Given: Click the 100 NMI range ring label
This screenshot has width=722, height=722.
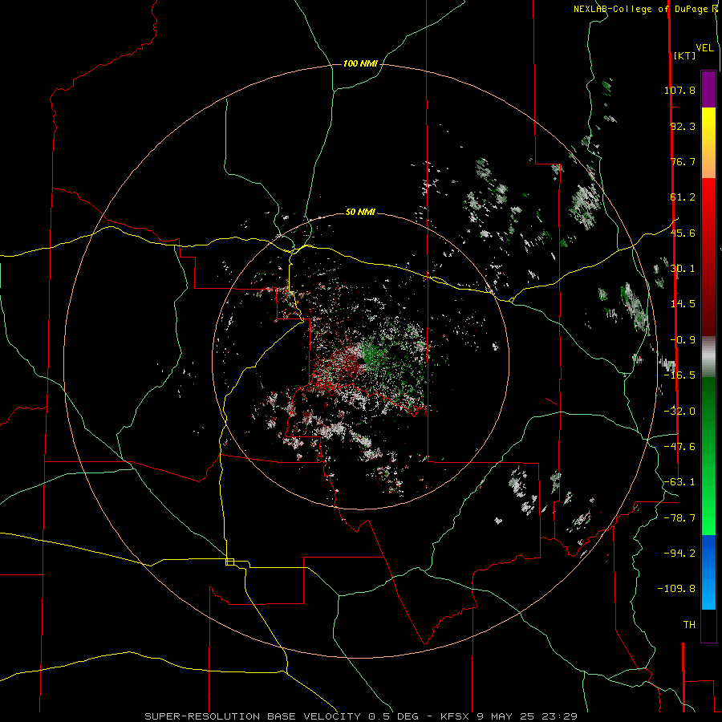Looking at the screenshot, I should point(360,63).
